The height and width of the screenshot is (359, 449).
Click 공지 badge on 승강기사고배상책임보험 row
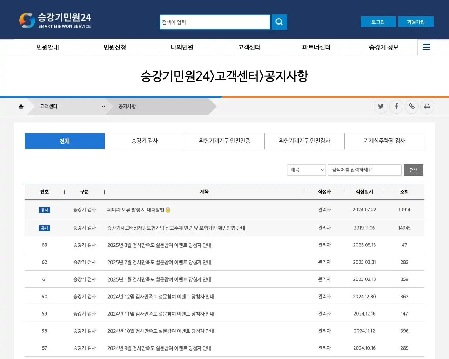pos(45,228)
